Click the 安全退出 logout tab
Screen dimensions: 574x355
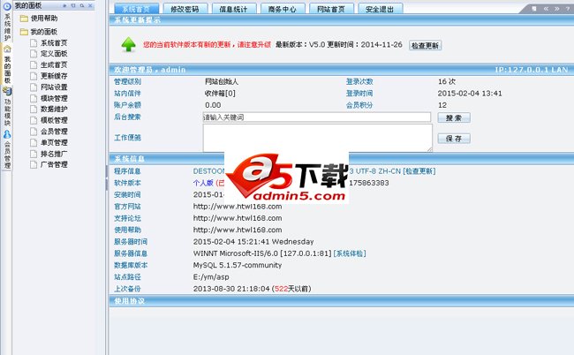(380, 9)
